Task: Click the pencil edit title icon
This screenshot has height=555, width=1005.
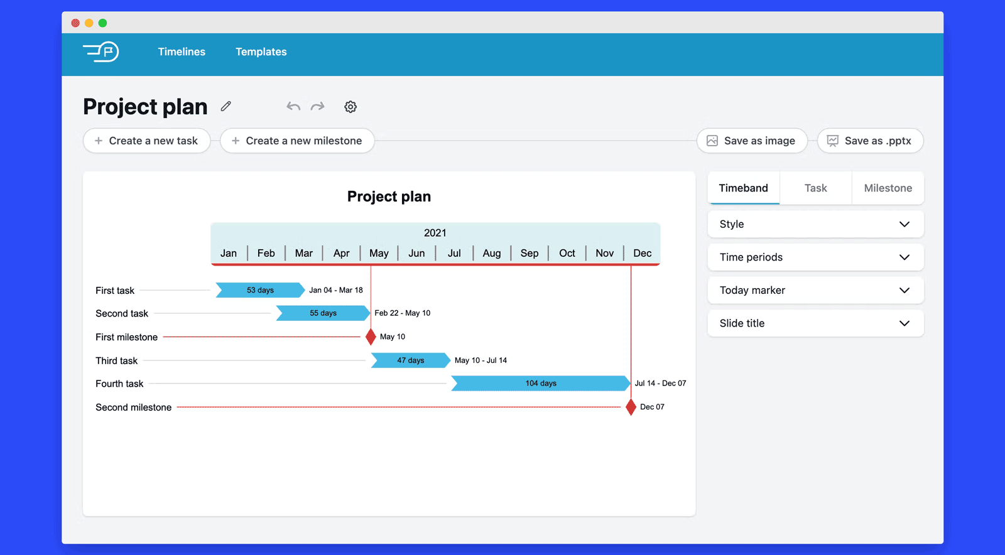Action: tap(226, 106)
